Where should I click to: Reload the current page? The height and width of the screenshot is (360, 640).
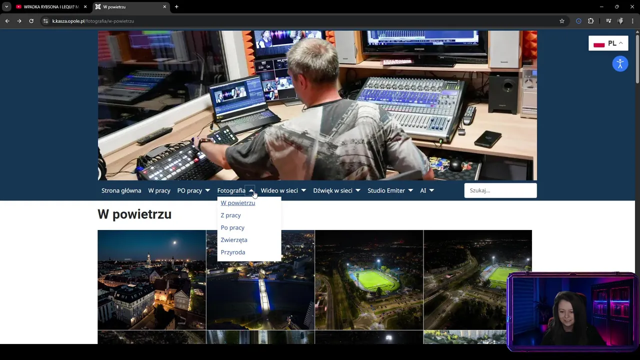(31, 21)
